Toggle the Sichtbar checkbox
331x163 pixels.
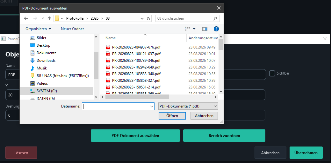pos(272,74)
